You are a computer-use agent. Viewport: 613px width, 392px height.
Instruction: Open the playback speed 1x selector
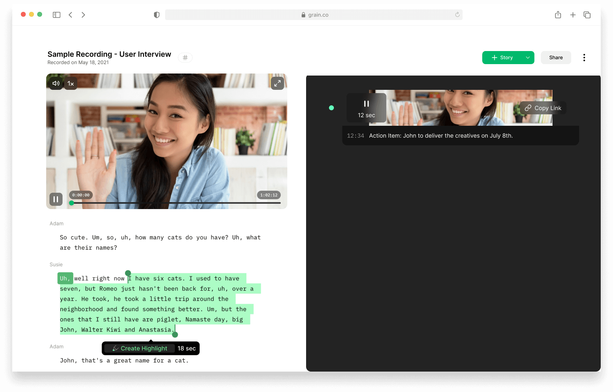[70, 83]
